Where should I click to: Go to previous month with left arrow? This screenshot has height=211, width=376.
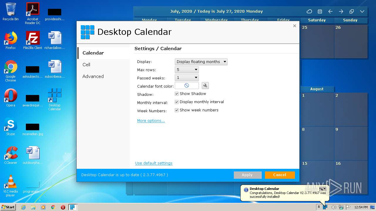[330, 11]
